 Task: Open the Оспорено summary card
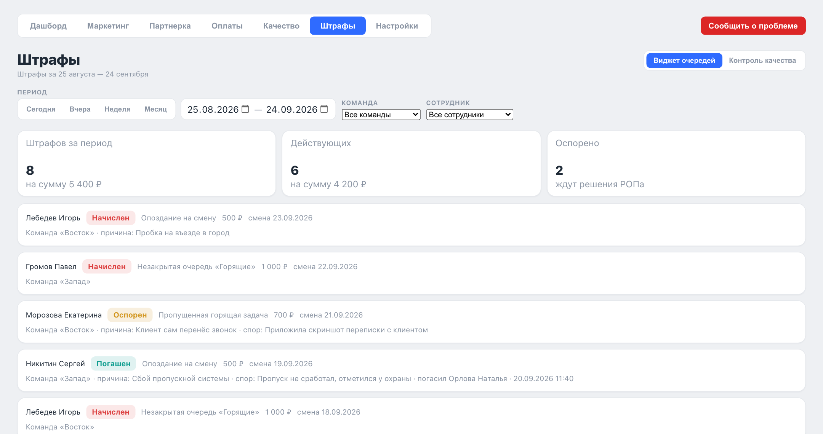coord(676,164)
